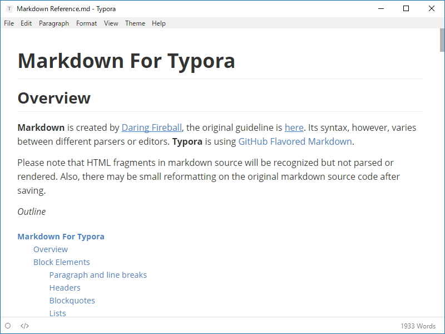Open the File menu
The height and width of the screenshot is (334, 445).
click(x=9, y=23)
